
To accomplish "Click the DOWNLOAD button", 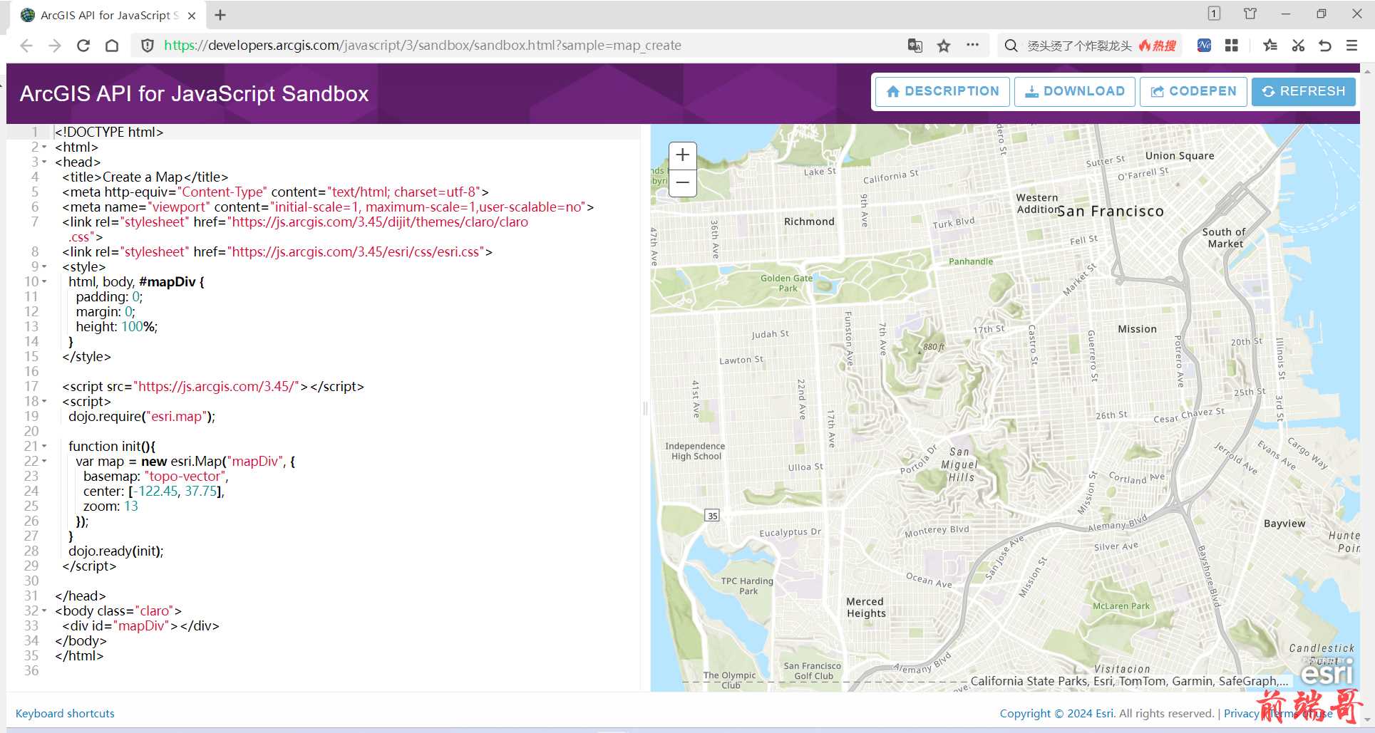I will tap(1074, 91).
